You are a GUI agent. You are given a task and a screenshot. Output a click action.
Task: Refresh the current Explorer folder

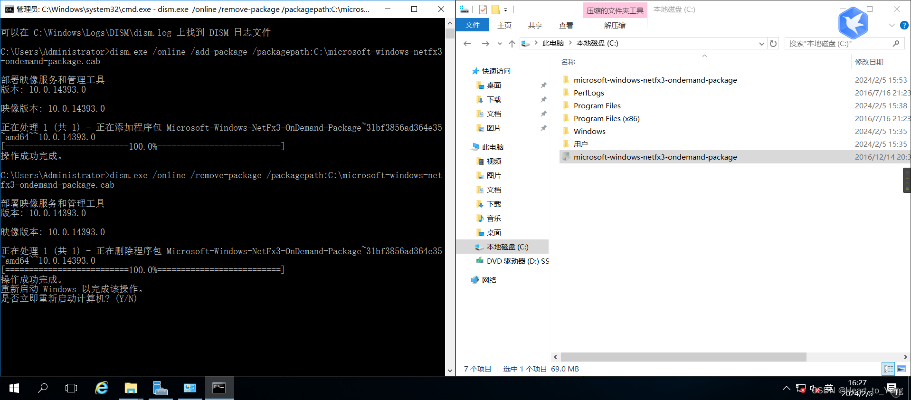coord(773,44)
